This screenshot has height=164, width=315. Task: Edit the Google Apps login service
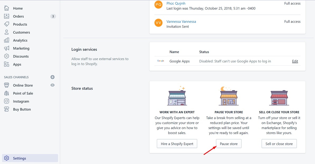295,61
